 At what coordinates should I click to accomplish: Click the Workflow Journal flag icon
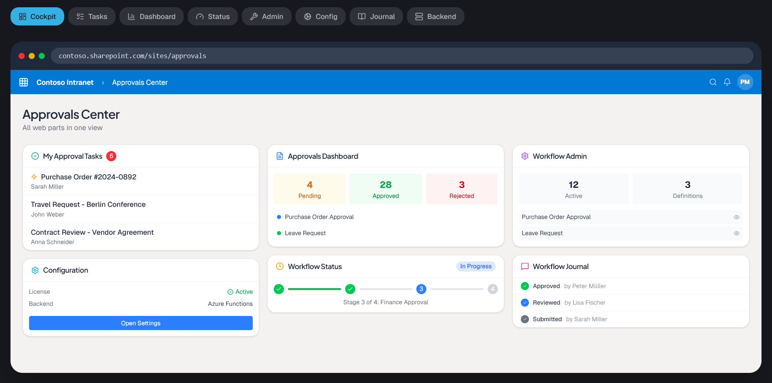coord(524,266)
